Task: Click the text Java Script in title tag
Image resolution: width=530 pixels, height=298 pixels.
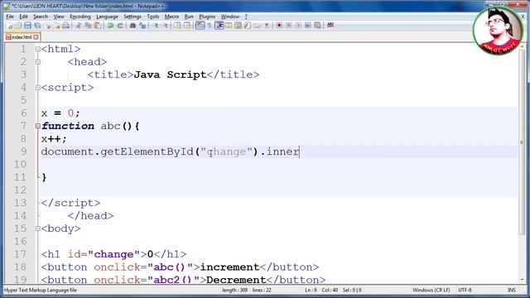Action: [x=170, y=74]
